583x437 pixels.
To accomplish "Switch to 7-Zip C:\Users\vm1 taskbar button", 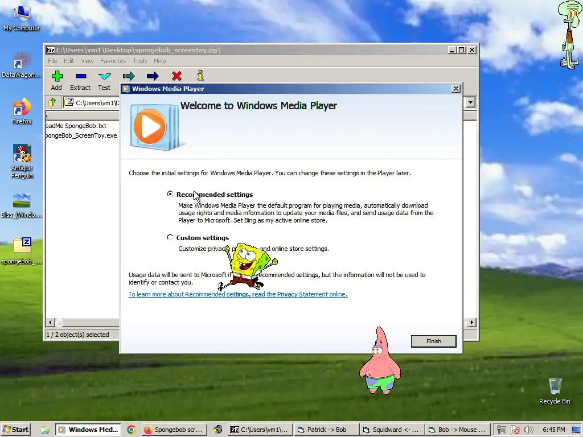I will coord(260,430).
